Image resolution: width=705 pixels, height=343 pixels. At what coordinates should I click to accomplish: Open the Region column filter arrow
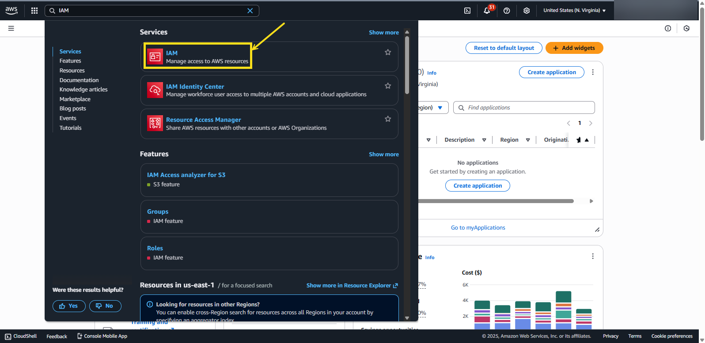click(528, 140)
